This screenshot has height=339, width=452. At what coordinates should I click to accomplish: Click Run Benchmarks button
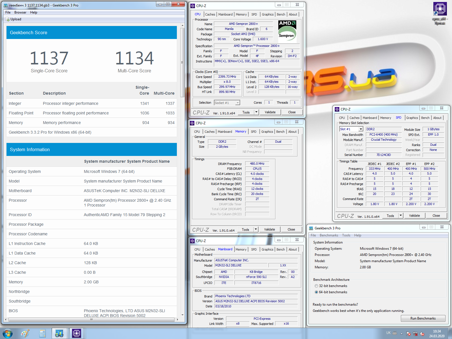click(x=423, y=318)
